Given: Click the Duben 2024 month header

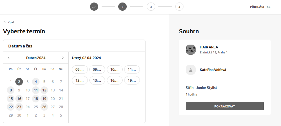Looking at the screenshot, I should click(x=36, y=58).
